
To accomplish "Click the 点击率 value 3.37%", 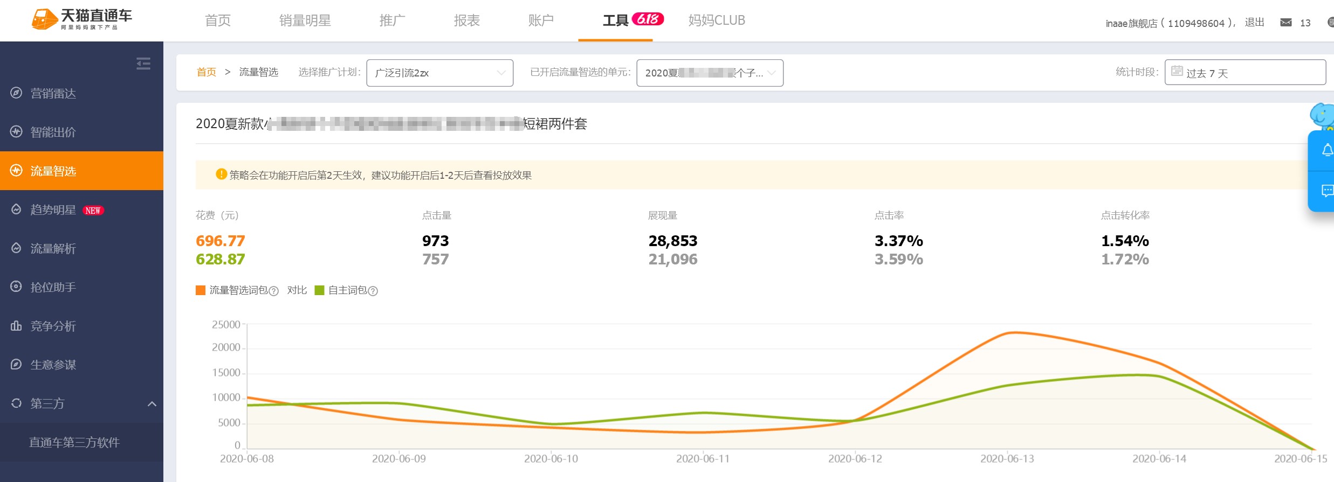I will 899,241.
